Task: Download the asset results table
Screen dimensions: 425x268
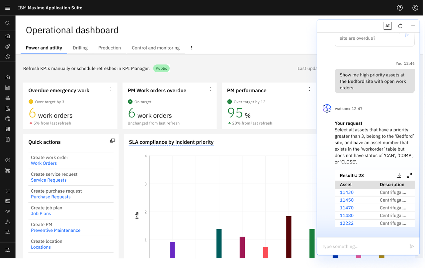Action: point(399,175)
